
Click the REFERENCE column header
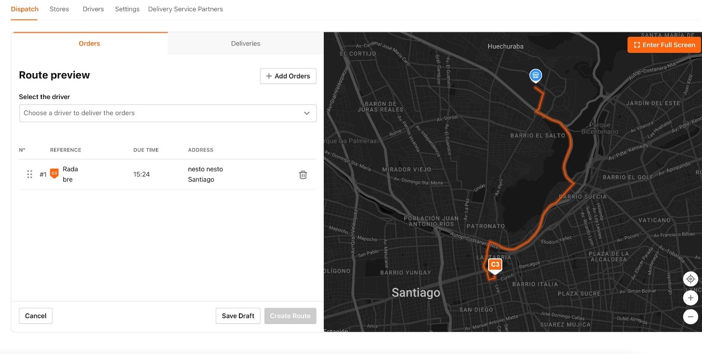point(66,150)
